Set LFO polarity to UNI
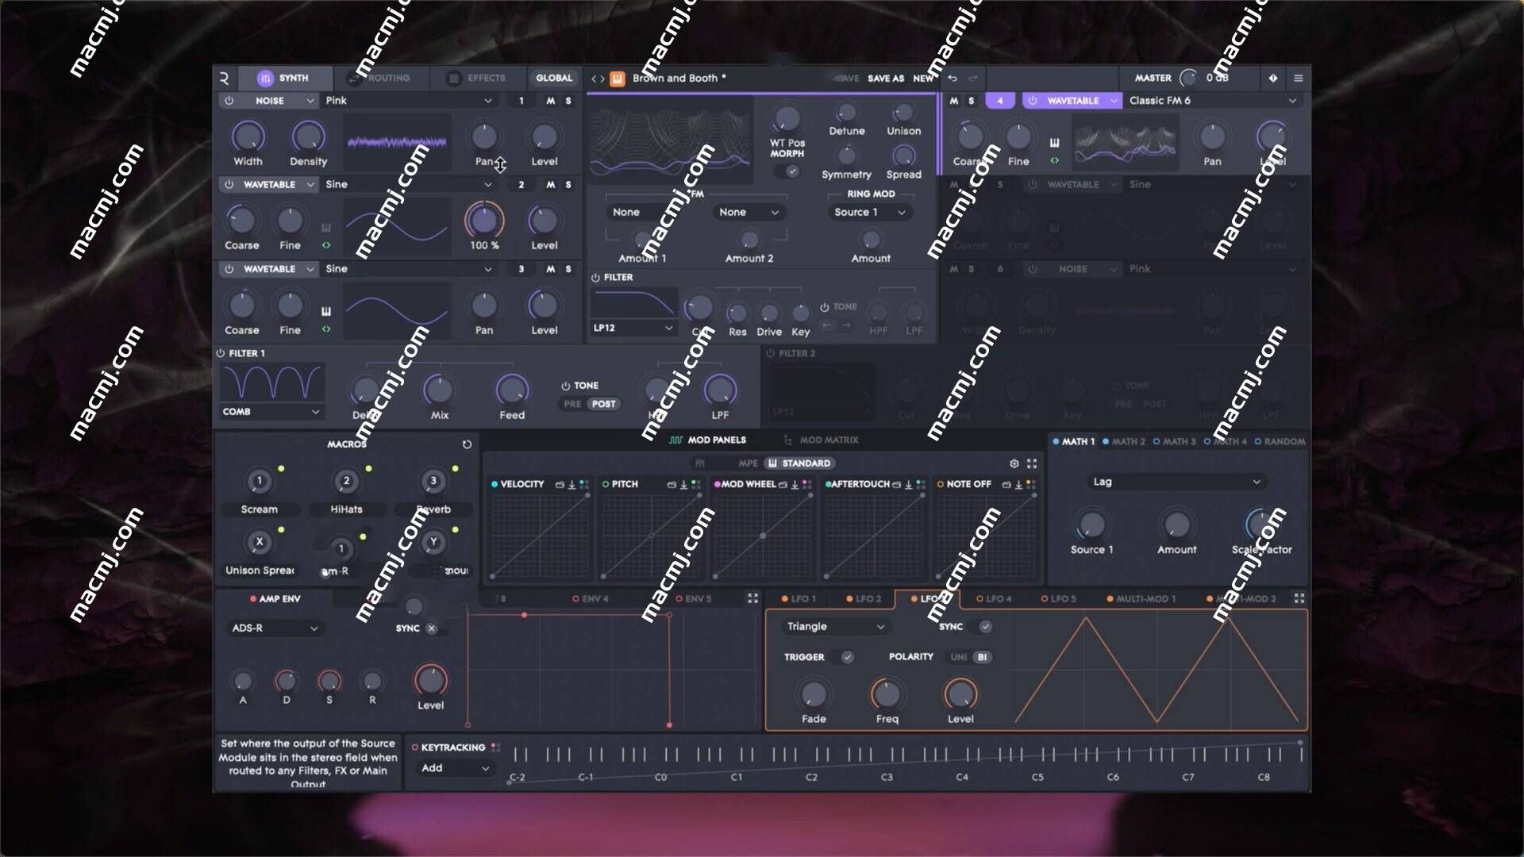This screenshot has width=1524, height=857. 959,657
